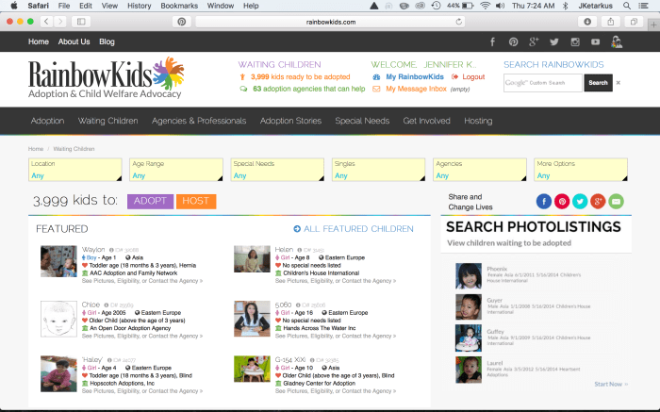This screenshot has width=660, height=412.
Task: Open All Featured Children link
Action: pyautogui.click(x=354, y=228)
